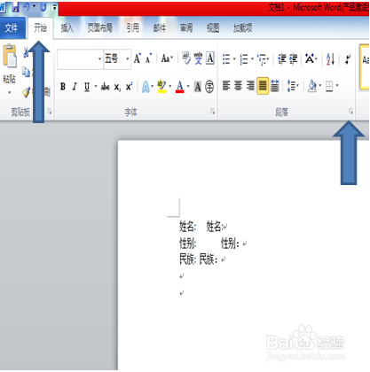This screenshot has height=372, width=370.
Task: Toggle Subscript formatting
Action: tap(117, 87)
